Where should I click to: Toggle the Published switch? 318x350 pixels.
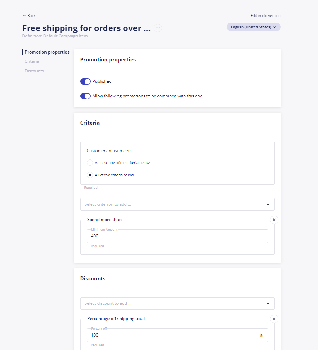pyautogui.click(x=85, y=81)
